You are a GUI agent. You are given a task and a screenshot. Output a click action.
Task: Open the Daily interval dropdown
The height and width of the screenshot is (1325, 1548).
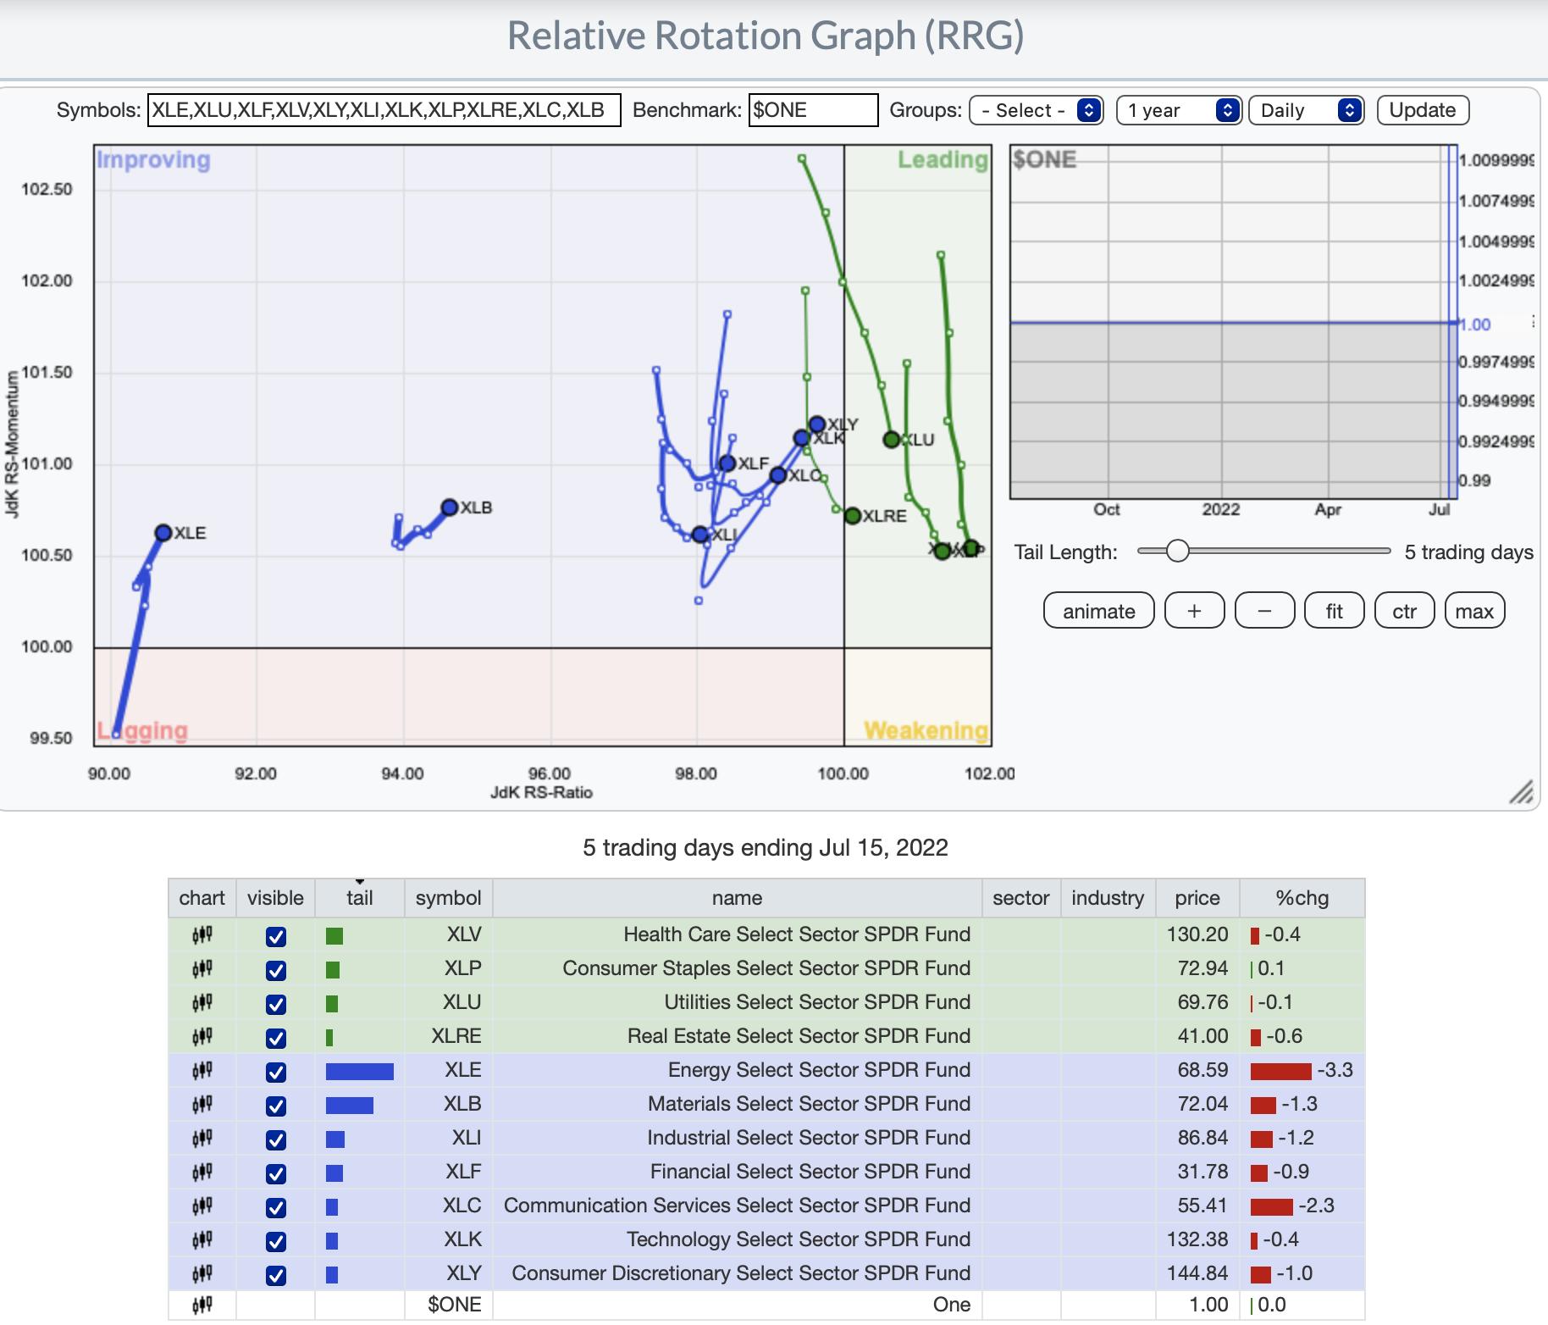1306,110
